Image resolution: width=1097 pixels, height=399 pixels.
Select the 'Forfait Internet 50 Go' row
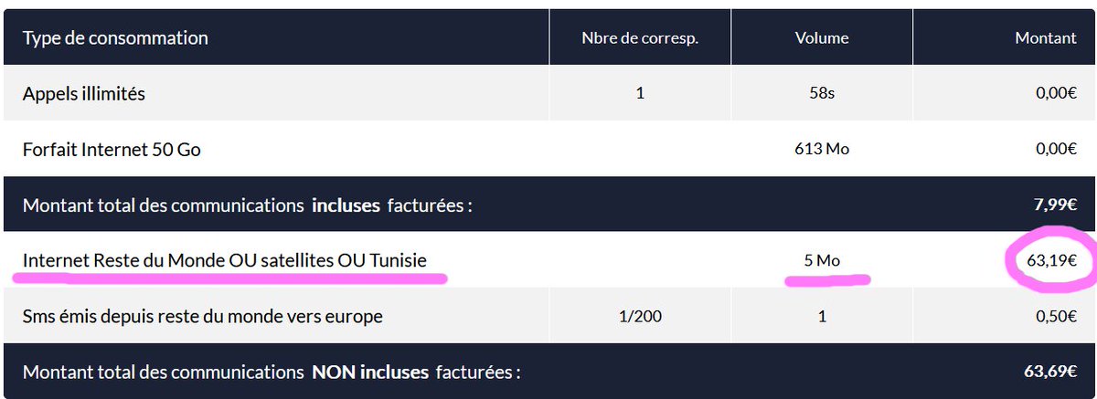click(548, 149)
